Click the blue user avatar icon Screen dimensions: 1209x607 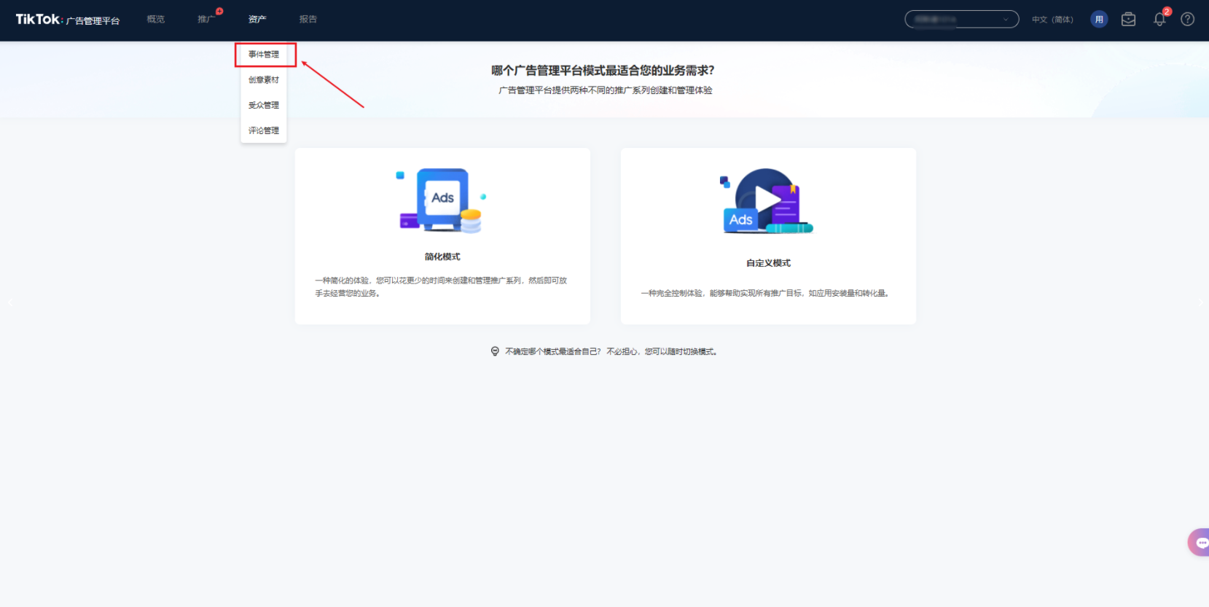(x=1099, y=20)
